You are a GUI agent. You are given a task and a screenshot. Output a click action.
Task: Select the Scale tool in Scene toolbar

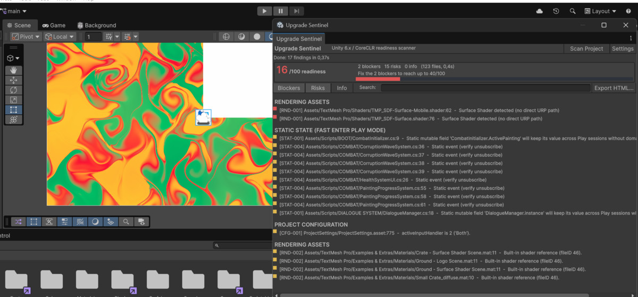(x=13, y=100)
